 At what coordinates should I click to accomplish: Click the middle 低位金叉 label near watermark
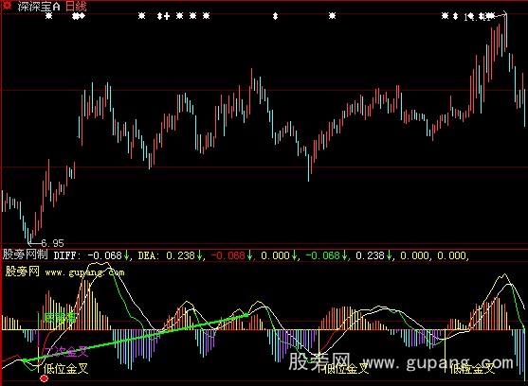346,369
